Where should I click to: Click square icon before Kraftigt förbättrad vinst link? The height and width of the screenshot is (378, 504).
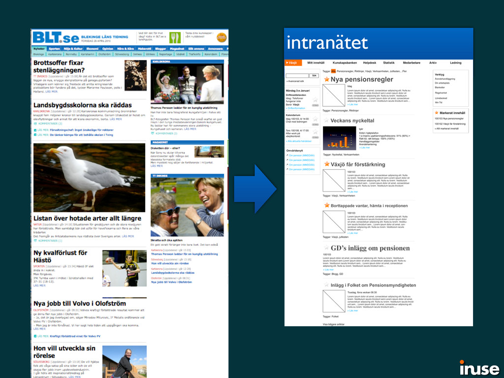(35, 336)
